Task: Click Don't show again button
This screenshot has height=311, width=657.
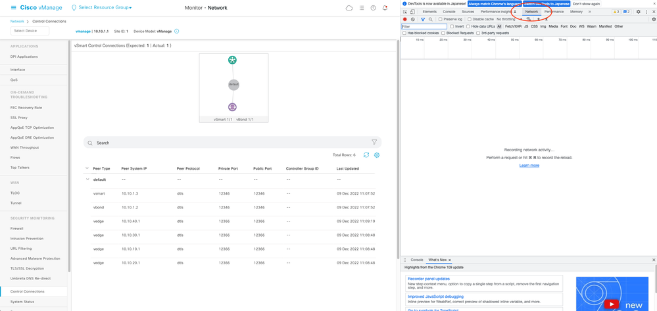Action: pyautogui.click(x=586, y=3)
